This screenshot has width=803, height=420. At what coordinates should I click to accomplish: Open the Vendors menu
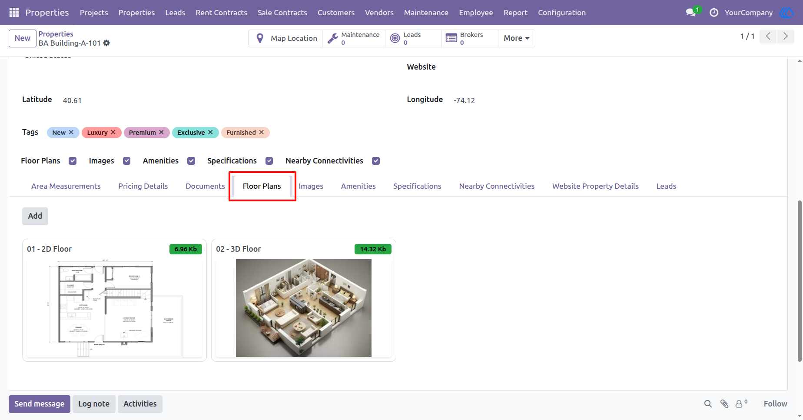[379, 13]
